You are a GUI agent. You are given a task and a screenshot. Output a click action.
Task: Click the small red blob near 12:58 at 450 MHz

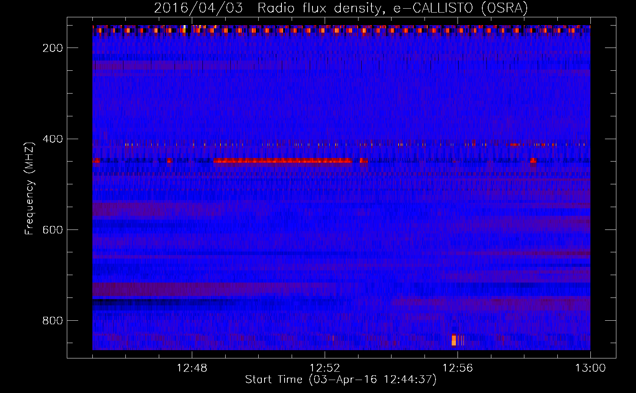(533, 160)
